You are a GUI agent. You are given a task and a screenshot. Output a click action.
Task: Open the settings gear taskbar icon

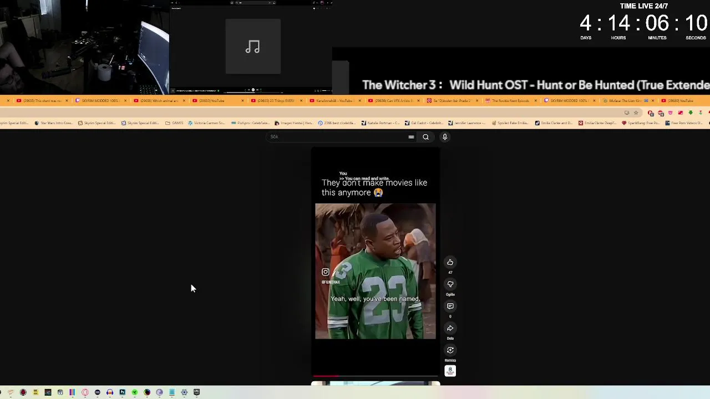pos(184,392)
